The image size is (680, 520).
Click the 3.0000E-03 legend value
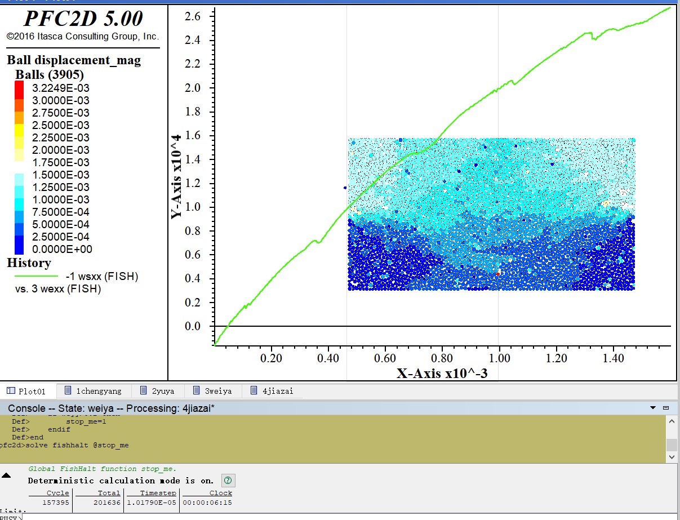[x=61, y=100]
